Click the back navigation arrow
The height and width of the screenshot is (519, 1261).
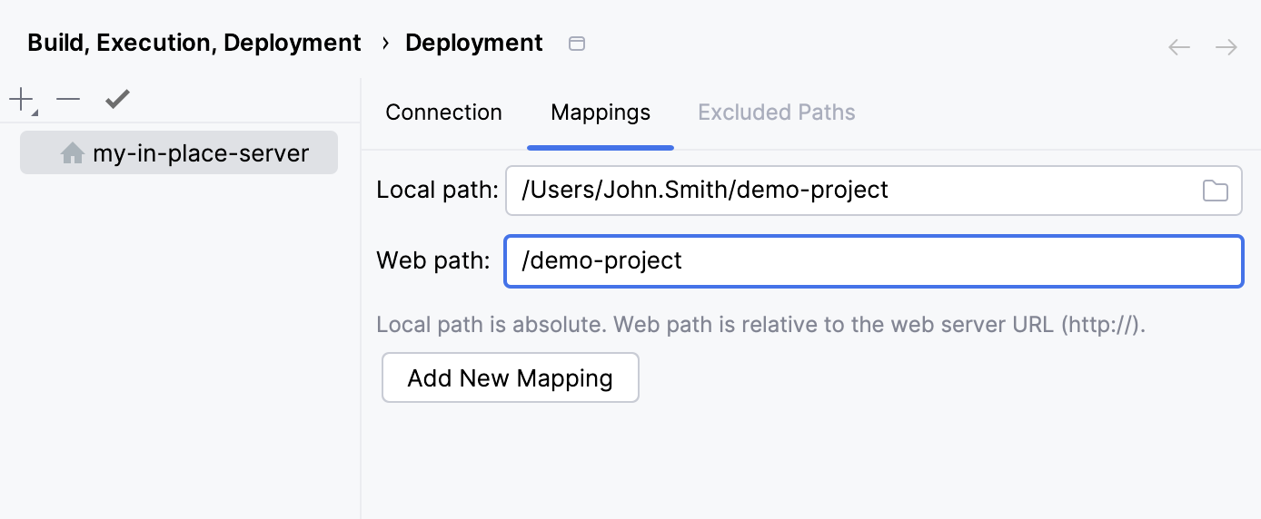pyautogui.click(x=1178, y=47)
